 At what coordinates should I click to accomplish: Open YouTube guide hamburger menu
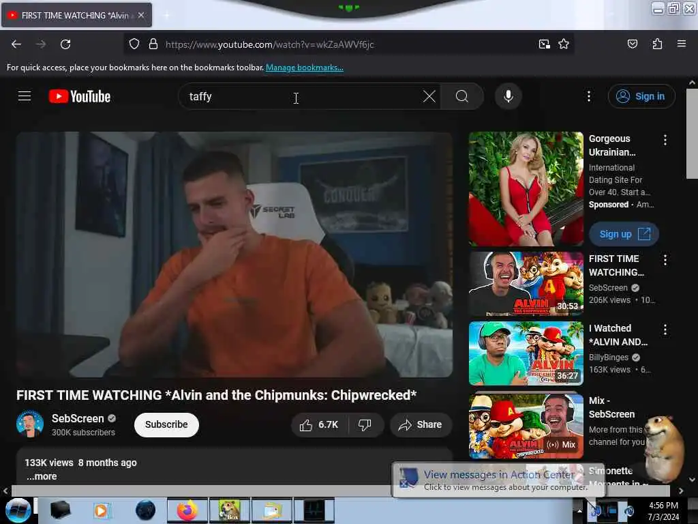[x=25, y=96]
